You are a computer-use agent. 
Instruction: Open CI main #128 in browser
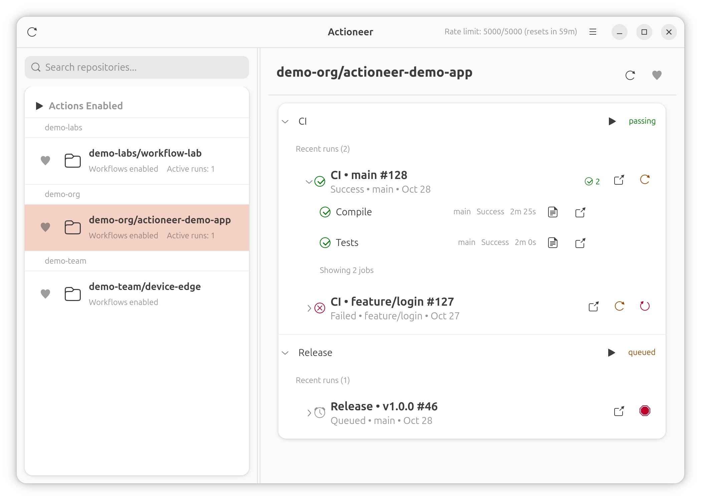[x=619, y=180]
